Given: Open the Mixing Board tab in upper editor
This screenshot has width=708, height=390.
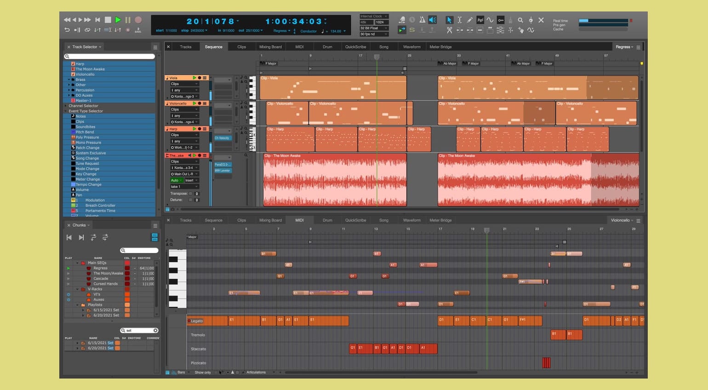Looking at the screenshot, I should point(270,47).
